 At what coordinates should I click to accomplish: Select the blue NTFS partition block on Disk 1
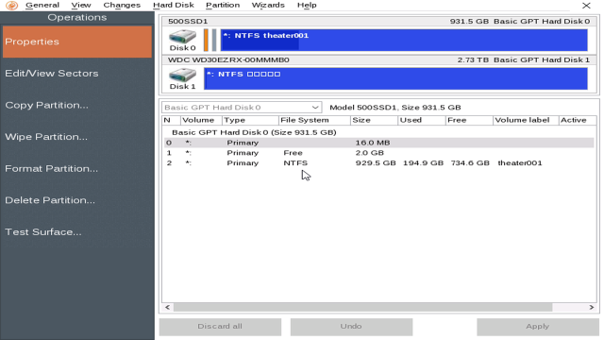point(395,78)
